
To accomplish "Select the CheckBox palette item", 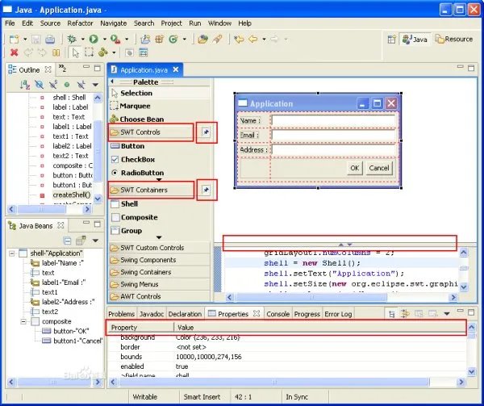I will pos(136,159).
